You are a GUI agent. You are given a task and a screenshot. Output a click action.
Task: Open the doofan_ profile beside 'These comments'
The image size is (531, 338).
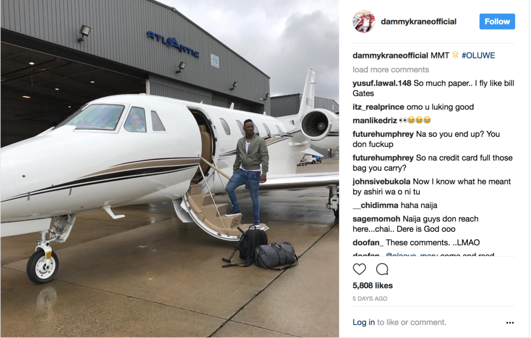368,243
